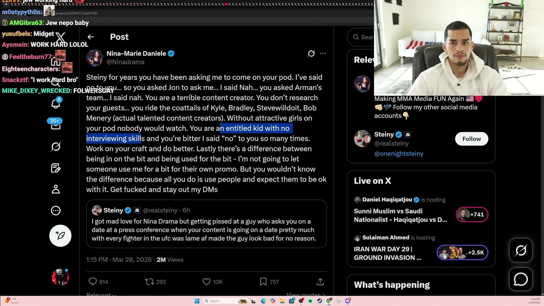Click the share icon under the post
The width and height of the screenshot is (544, 306).
(320, 281)
